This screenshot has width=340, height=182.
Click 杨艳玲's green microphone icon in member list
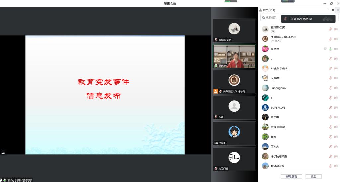[330, 49]
